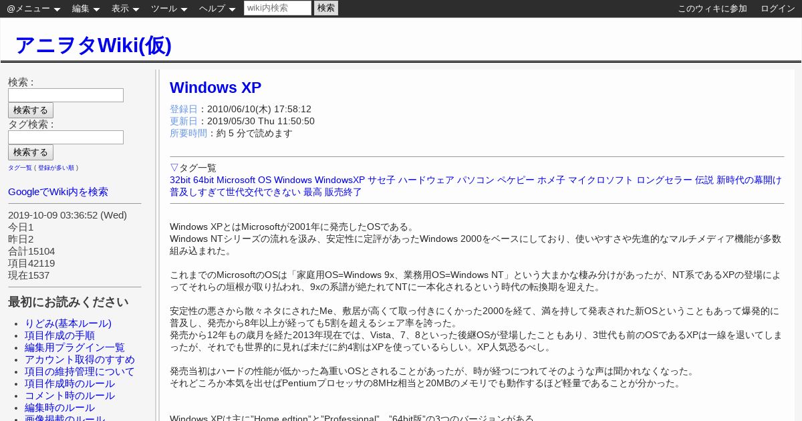
Task: Focus the wiki内検索 field in top bar
Action: click(277, 8)
